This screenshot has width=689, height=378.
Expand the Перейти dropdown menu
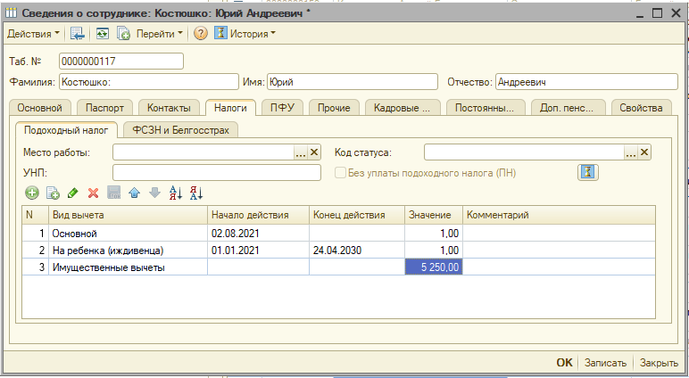point(159,34)
